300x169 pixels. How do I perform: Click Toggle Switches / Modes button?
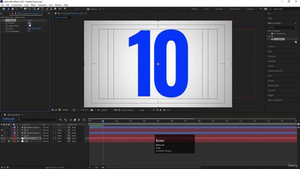point(54,167)
